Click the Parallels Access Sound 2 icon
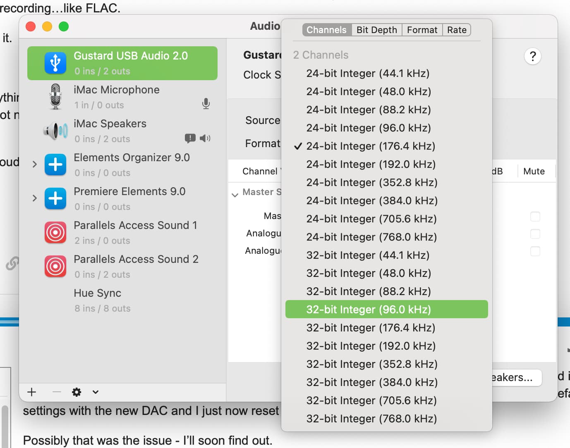The image size is (570, 448). pyautogui.click(x=55, y=266)
